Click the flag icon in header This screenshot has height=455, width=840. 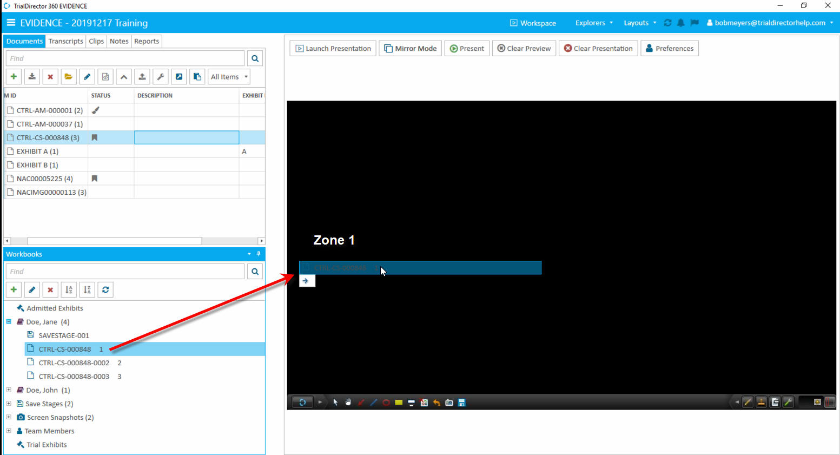coord(695,23)
